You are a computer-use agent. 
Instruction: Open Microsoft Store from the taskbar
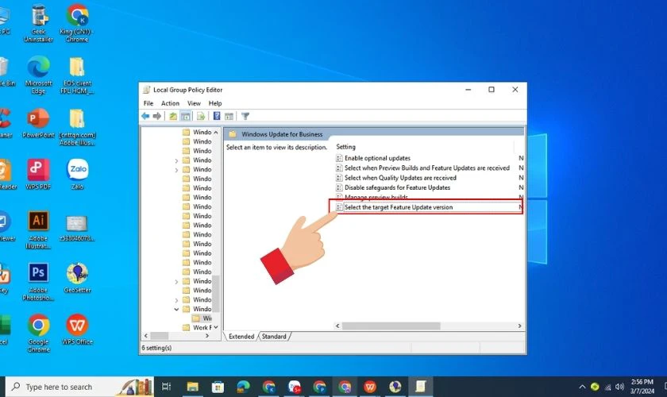click(x=218, y=387)
